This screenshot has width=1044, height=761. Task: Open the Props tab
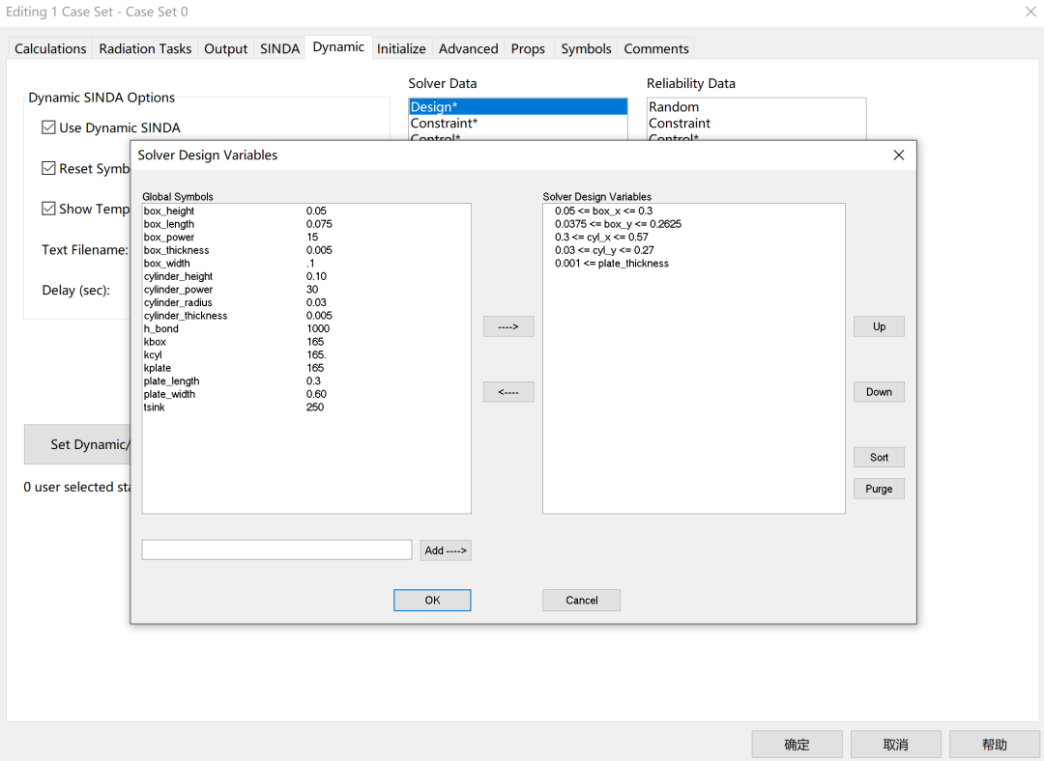click(528, 48)
